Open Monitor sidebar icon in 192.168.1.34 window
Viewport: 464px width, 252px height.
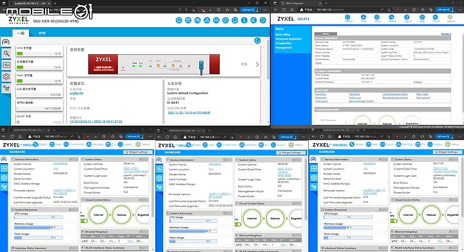(160, 169)
